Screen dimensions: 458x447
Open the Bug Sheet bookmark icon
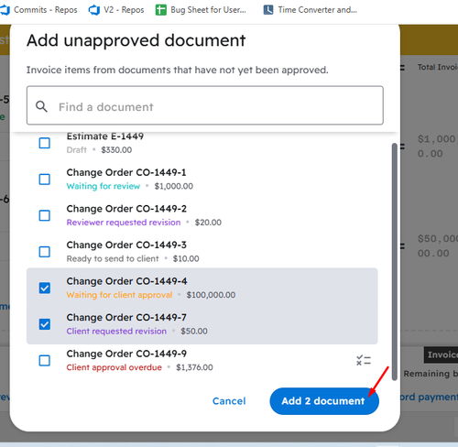pyautogui.click(x=161, y=10)
